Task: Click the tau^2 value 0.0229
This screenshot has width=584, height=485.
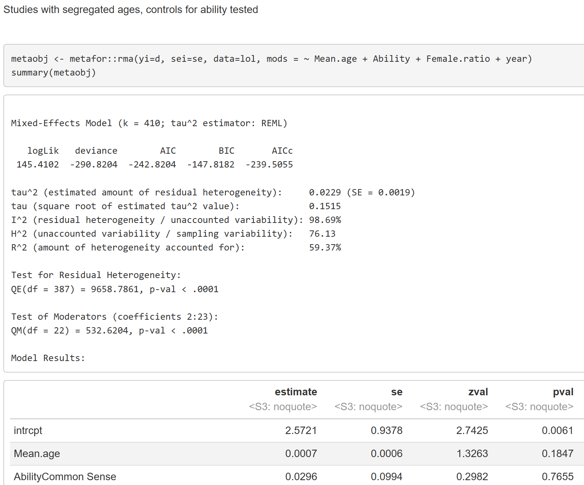Action: pyautogui.click(x=325, y=192)
